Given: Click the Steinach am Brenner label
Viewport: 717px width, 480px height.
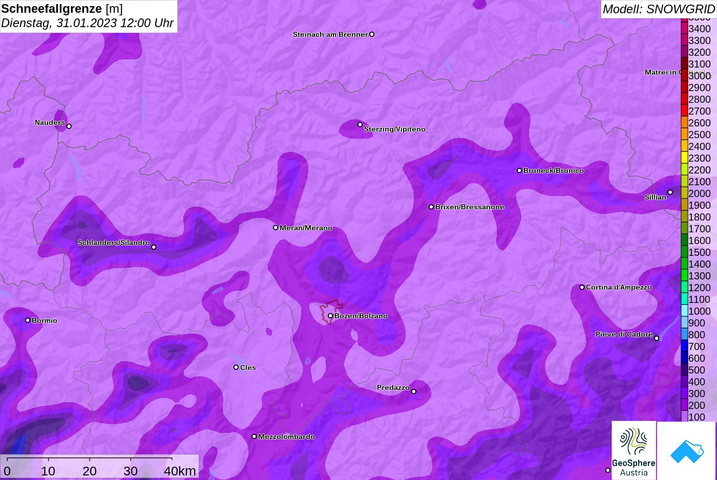Looking at the screenshot, I should pyautogui.click(x=330, y=34).
